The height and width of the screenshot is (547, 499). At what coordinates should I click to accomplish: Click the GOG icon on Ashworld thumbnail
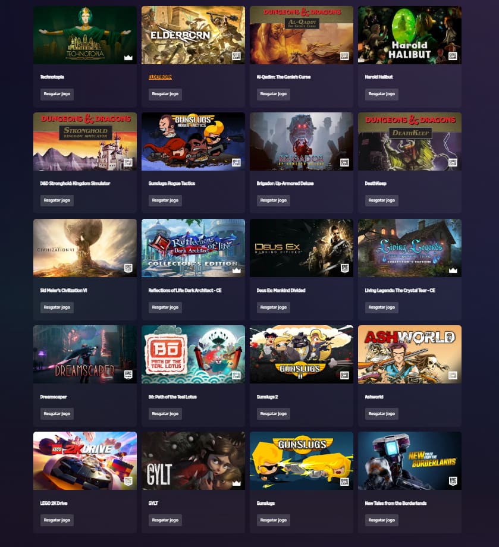pyautogui.click(x=453, y=375)
